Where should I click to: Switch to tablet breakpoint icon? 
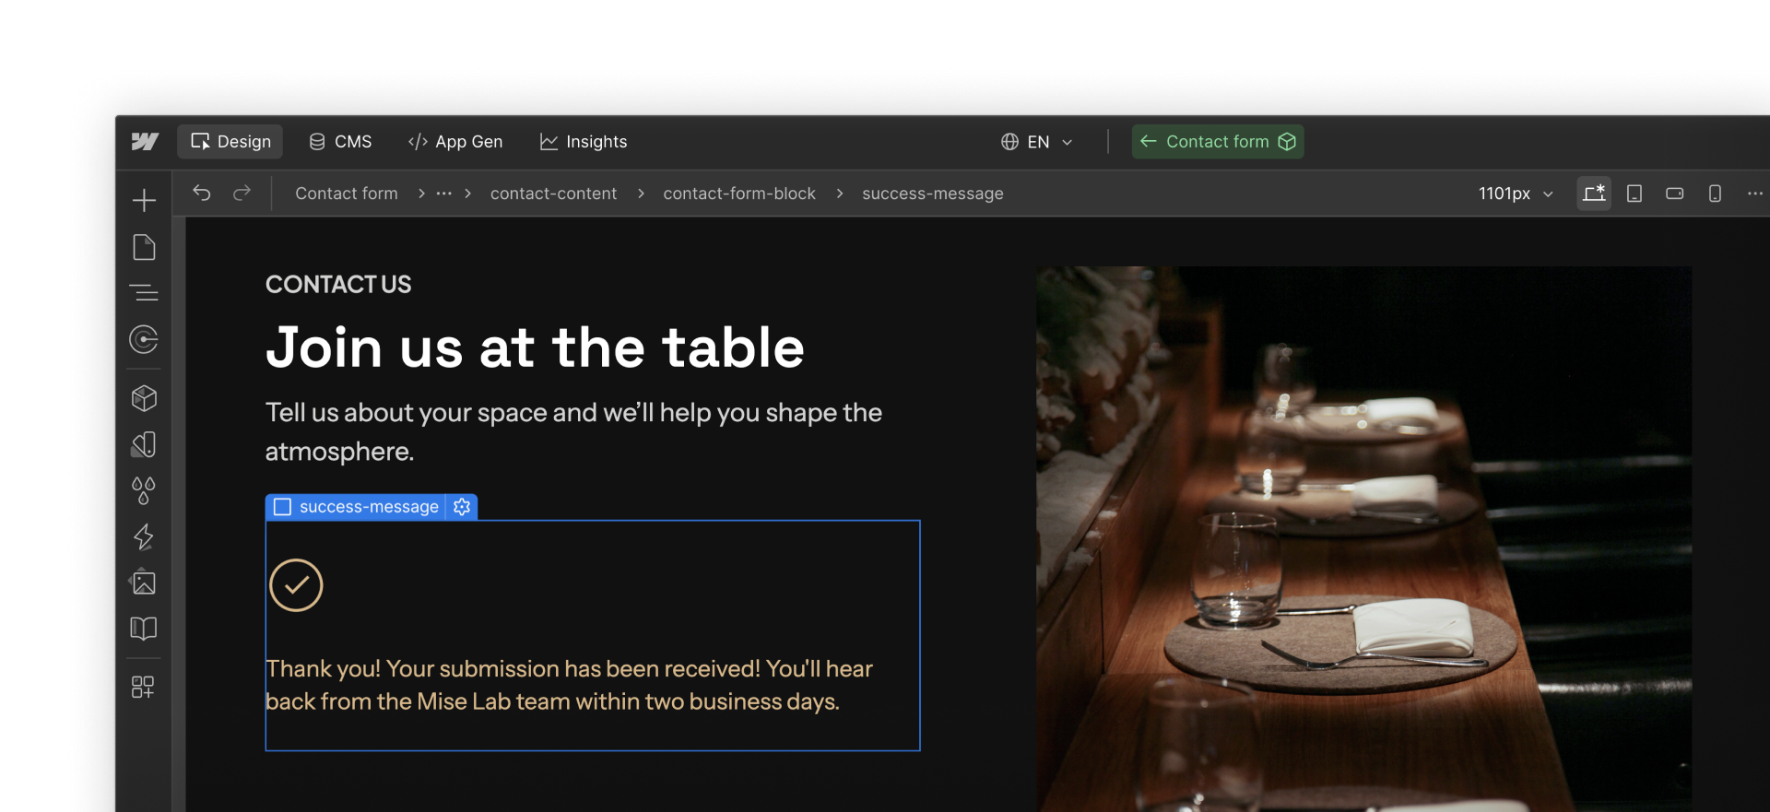tap(1634, 194)
